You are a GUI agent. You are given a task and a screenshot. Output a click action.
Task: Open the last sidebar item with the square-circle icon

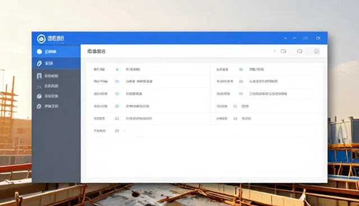56,106
